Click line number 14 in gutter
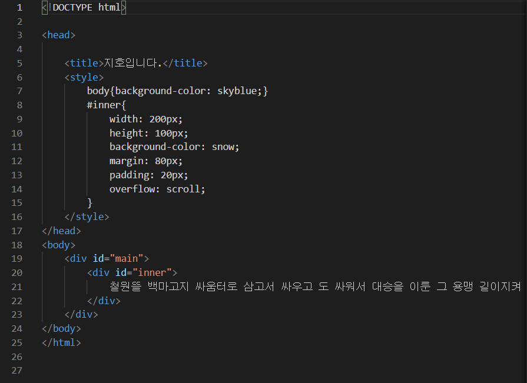Viewport: 527px width, 383px height. click(x=17, y=189)
